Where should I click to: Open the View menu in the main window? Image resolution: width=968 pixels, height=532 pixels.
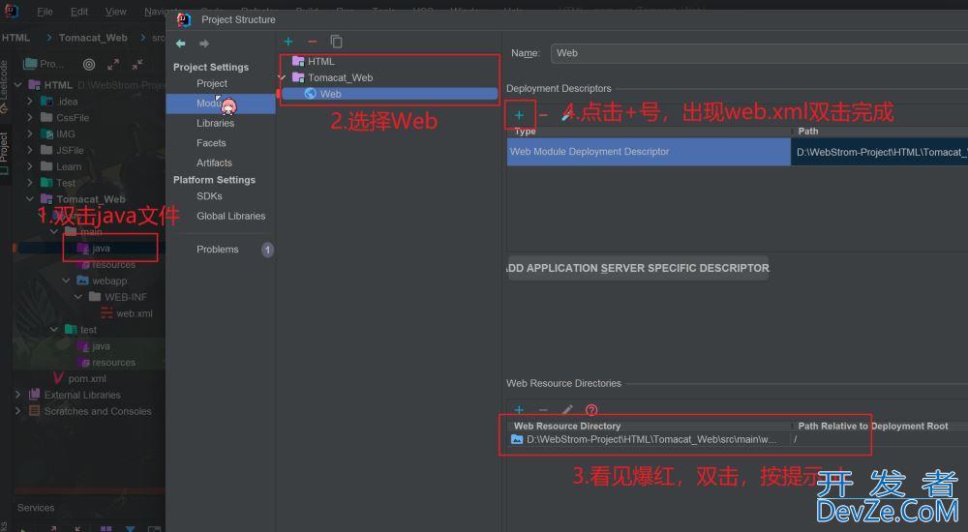(115, 12)
